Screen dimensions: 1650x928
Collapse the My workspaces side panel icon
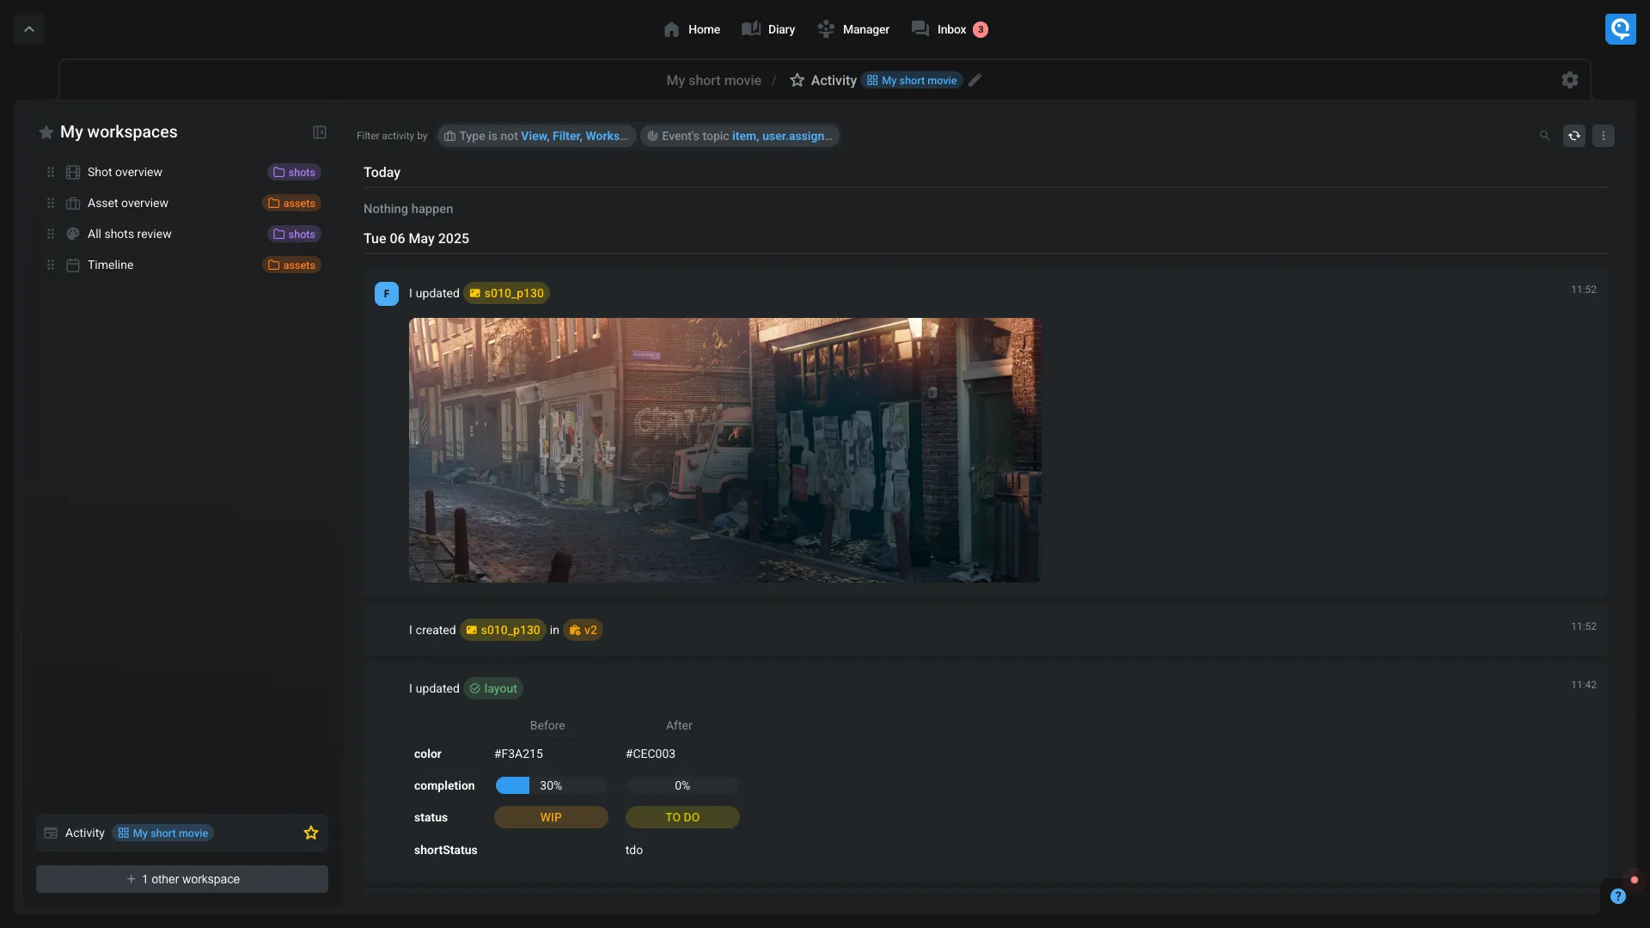(320, 132)
